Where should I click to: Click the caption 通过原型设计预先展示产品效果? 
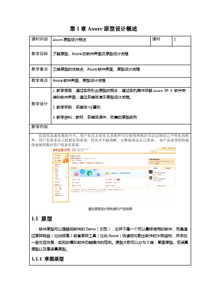110,209
